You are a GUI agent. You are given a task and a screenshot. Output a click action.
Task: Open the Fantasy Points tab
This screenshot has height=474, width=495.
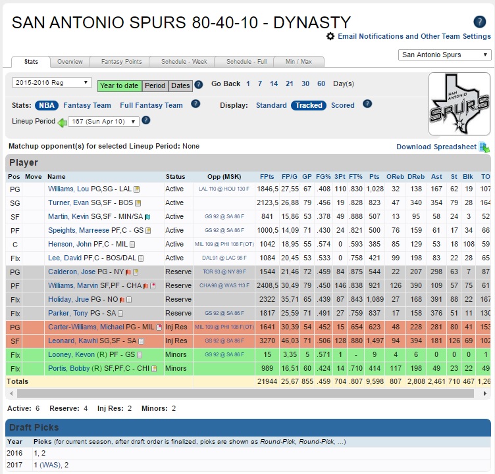121,62
